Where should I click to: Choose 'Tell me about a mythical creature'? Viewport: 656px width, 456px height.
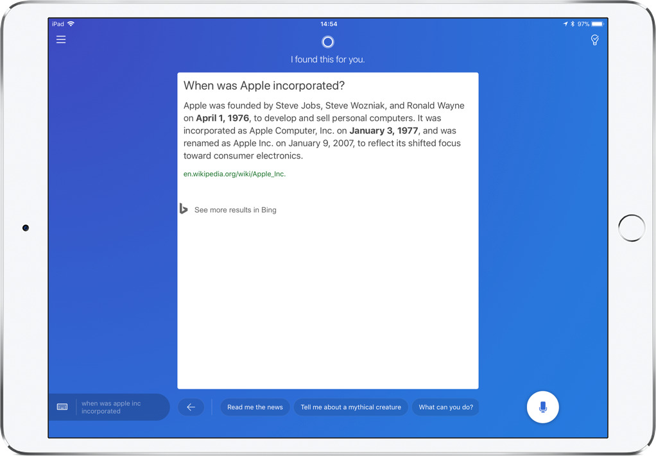click(350, 407)
